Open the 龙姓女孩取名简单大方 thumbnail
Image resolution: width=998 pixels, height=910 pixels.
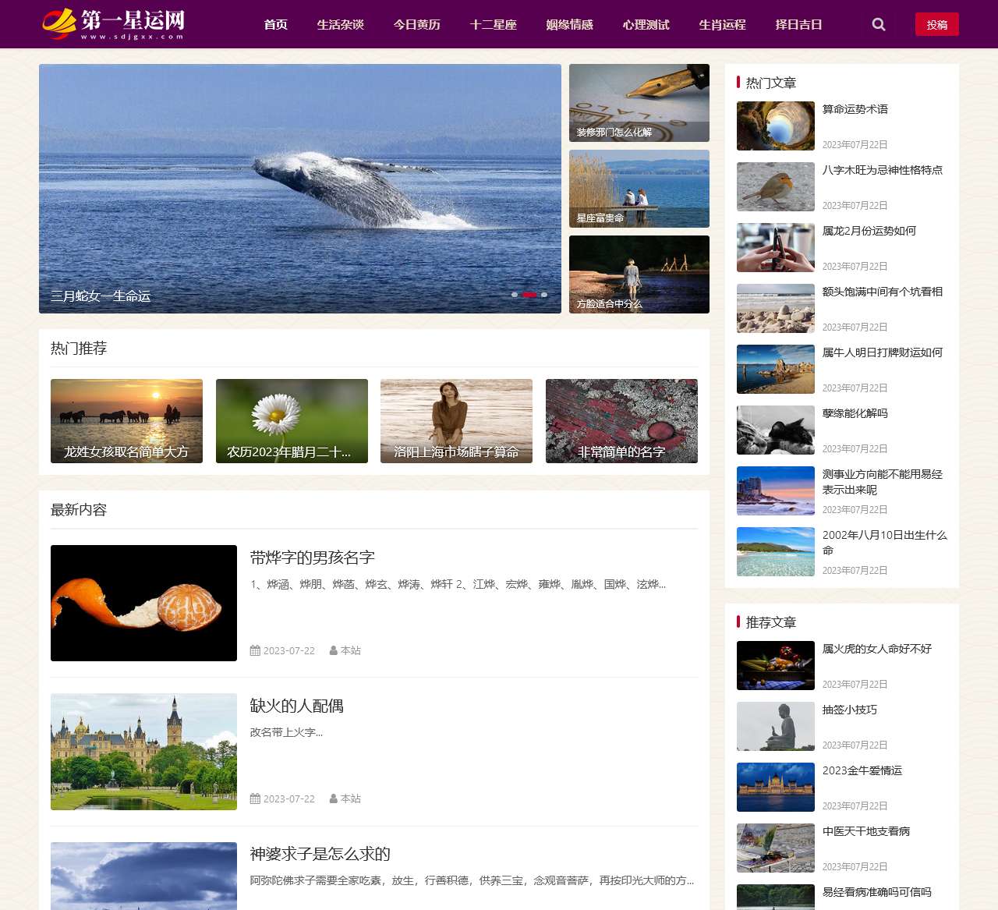(x=126, y=421)
